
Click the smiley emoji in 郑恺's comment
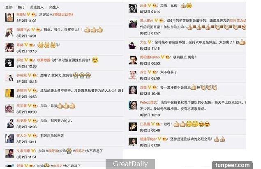click(x=95, y=60)
